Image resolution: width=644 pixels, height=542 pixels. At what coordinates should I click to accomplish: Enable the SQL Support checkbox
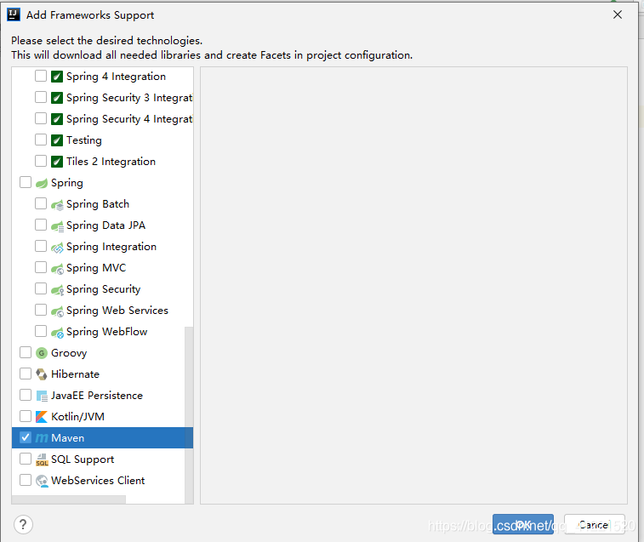click(26, 459)
